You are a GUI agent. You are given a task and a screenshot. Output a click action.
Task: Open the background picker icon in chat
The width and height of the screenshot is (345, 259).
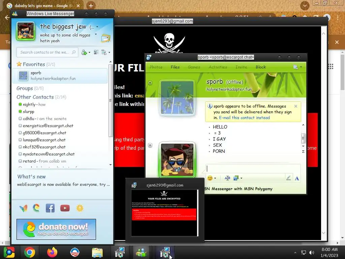tap(236, 178)
